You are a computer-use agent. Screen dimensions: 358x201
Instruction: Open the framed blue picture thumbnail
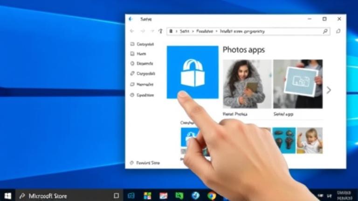[x=298, y=84]
